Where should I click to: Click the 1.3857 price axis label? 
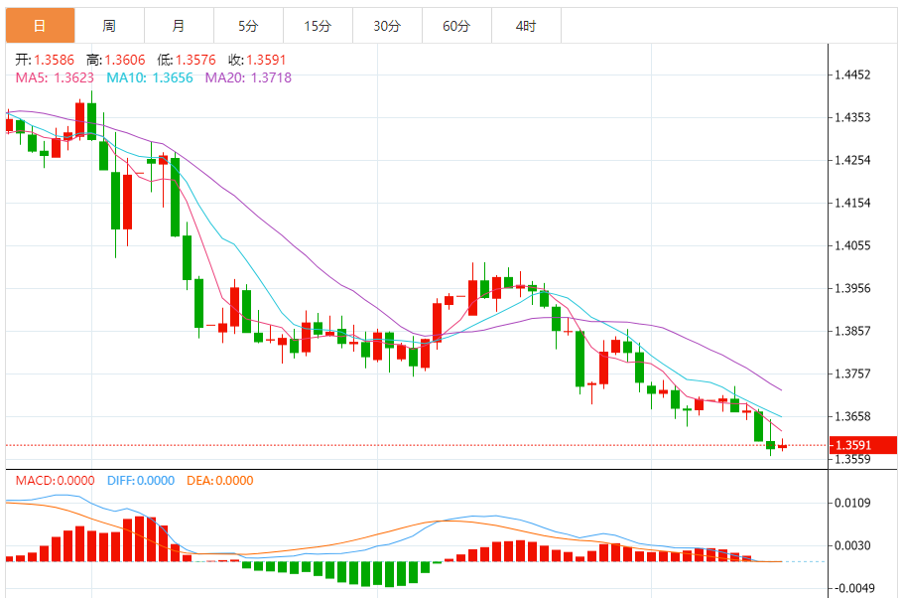click(852, 331)
